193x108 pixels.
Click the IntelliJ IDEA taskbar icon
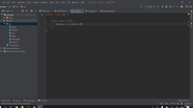[40, 107]
